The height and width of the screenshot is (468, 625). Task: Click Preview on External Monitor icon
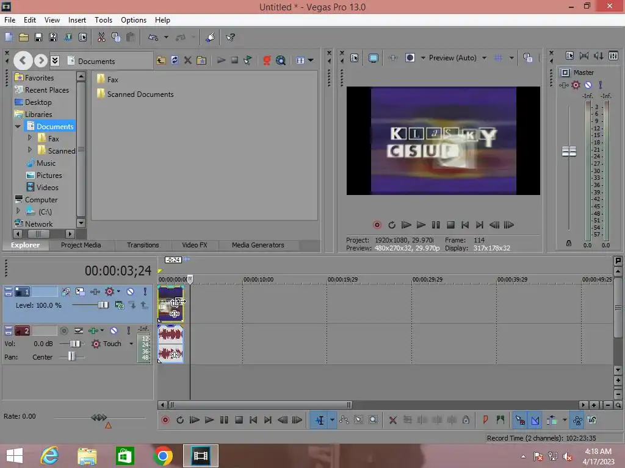pyautogui.click(x=373, y=58)
